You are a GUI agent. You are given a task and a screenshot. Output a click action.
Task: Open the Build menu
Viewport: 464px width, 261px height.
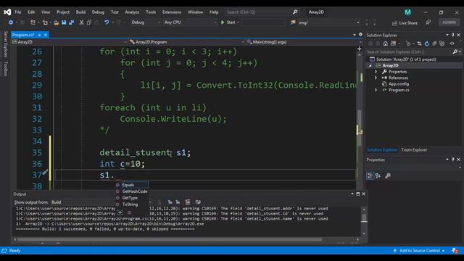click(x=80, y=12)
